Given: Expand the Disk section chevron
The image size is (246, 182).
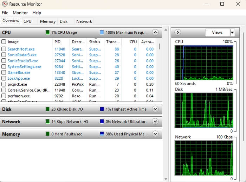Looking at the screenshot, I should [x=155, y=109].
